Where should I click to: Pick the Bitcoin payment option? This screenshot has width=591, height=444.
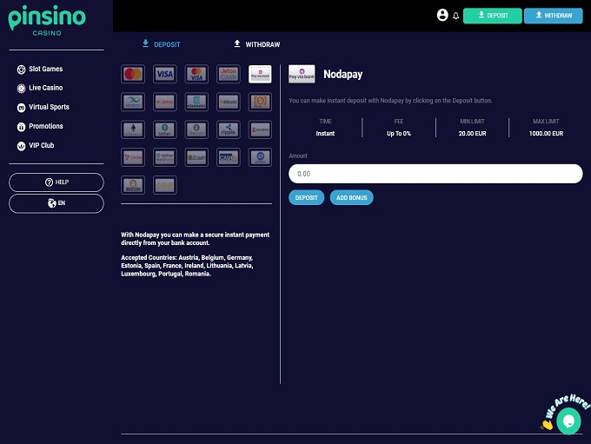(229, 102)
